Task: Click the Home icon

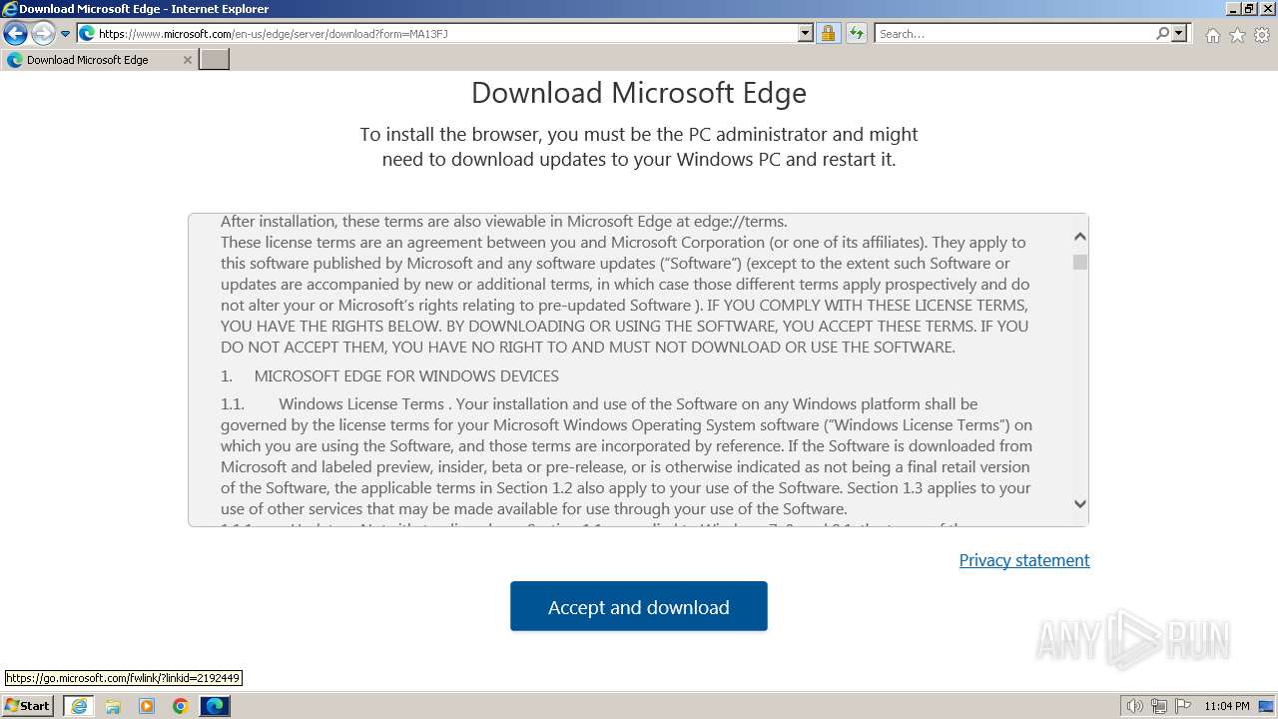Action: tap(1212, 35)
